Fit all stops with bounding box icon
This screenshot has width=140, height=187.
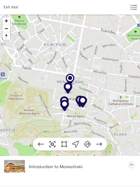(64, 144)
